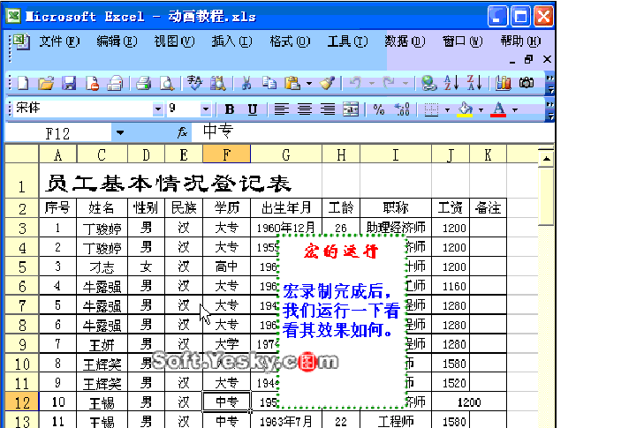Click the Permission document icon

(x=92, y=83)
